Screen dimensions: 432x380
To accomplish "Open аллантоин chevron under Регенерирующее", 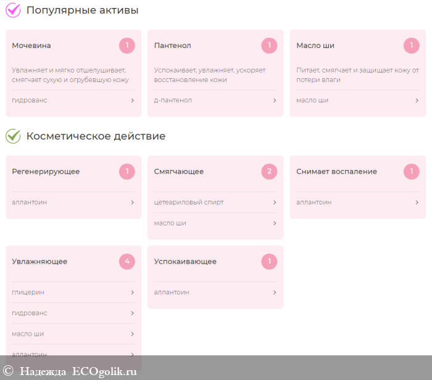I will [x=133, y=203].
